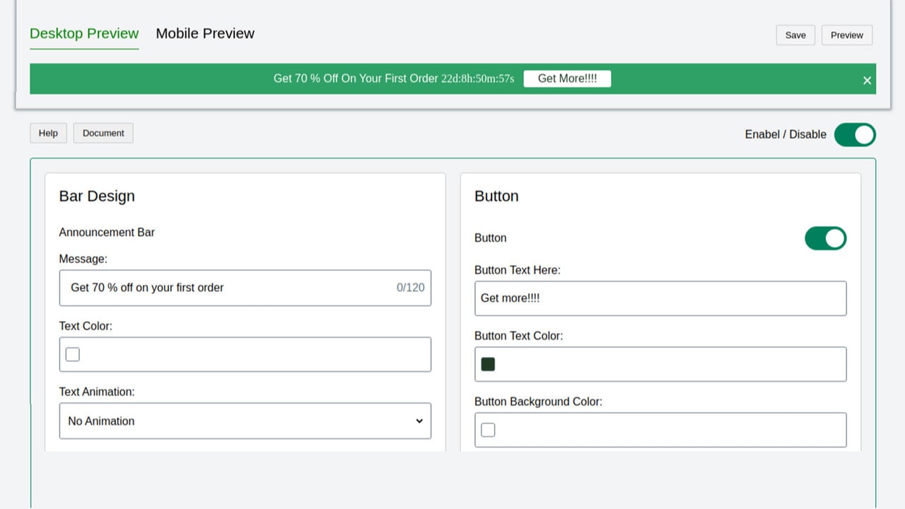Open the Text Color white swatch

click(72, 354)
